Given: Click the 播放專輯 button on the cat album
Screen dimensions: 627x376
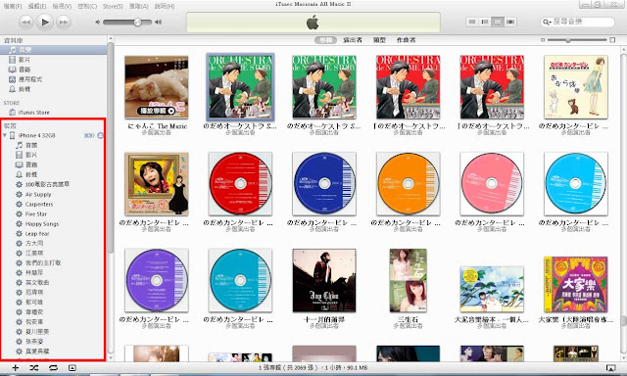Looking at the screenshot, I should pos(157,111).
